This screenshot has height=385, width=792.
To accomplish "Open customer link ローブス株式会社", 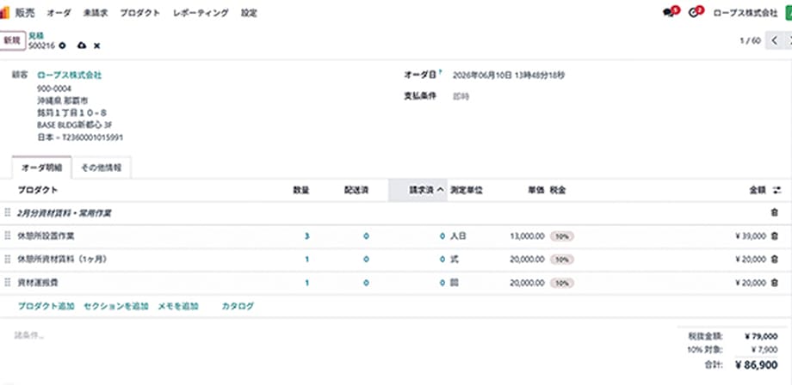I will coord(69,75).
